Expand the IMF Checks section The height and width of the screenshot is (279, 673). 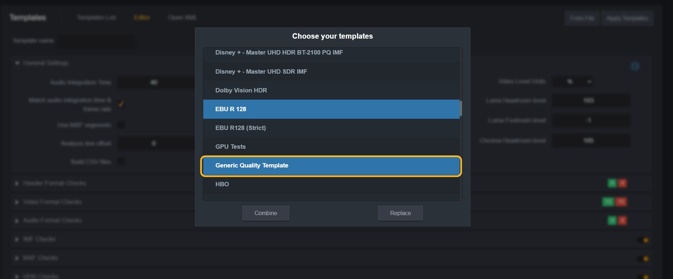click(x=17, y=239)
